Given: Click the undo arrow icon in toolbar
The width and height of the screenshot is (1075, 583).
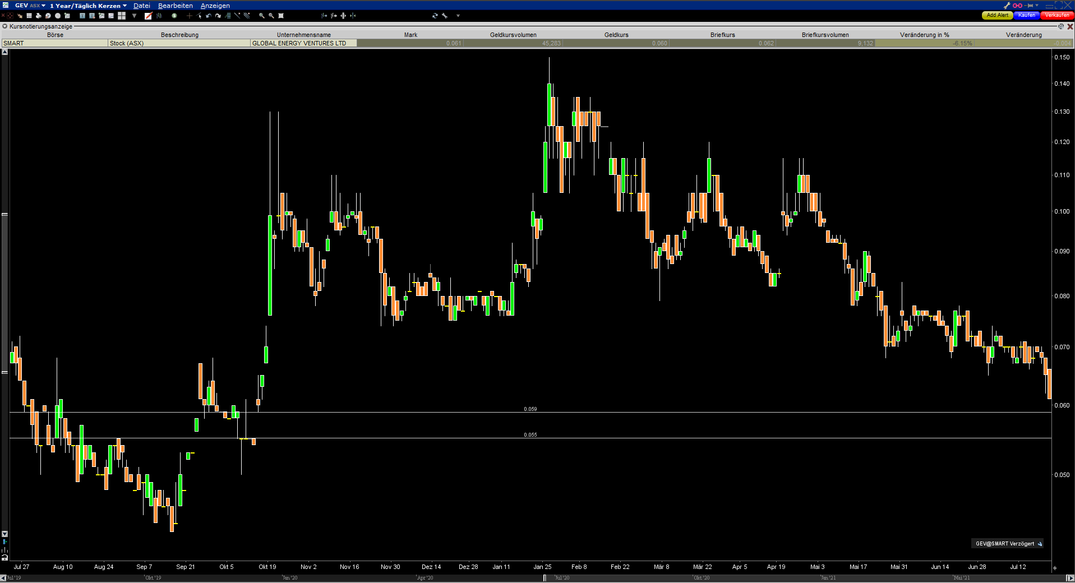Looking at the screenshot, I should (209, 16).
